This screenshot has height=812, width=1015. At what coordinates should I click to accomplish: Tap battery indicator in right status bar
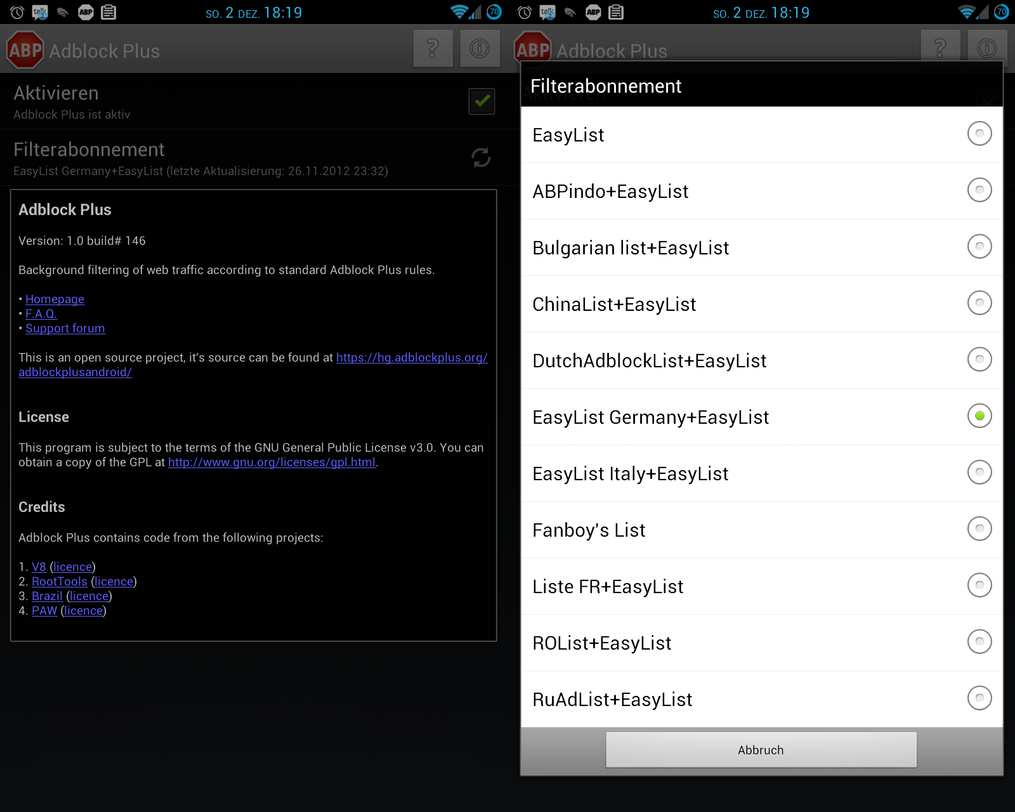[1002, 12]
